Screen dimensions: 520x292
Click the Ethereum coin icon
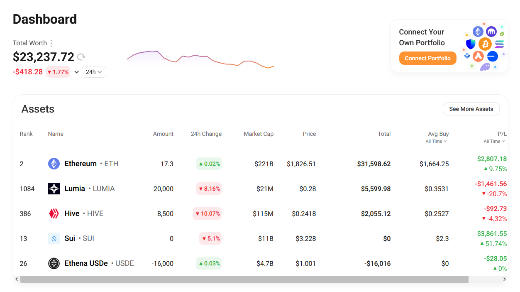click(54, 164)
